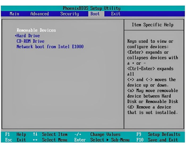Select the CD-ROM Drive boot entry
The width and height of the screenshot is (186, 149).
[x=31, y=41]
